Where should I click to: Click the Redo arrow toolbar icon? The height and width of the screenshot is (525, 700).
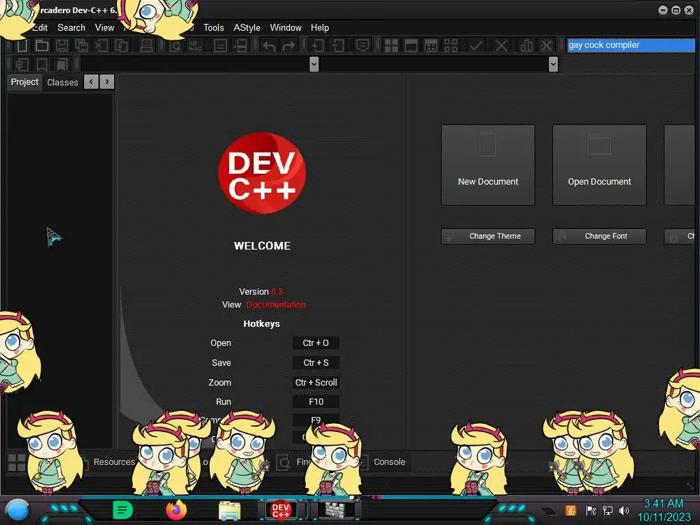[x=289, y=45]
